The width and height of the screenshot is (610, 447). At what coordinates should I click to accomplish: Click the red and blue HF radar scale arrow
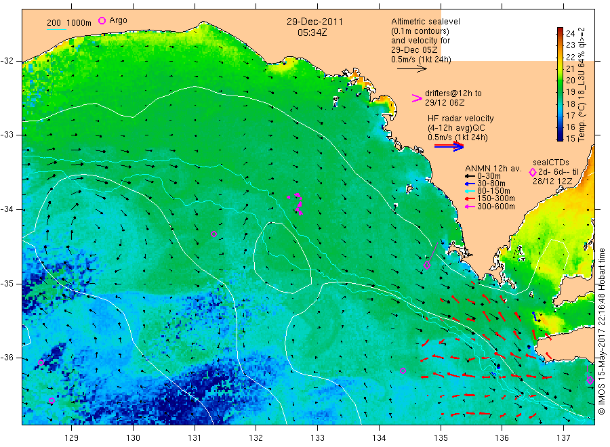click(449, 146)
